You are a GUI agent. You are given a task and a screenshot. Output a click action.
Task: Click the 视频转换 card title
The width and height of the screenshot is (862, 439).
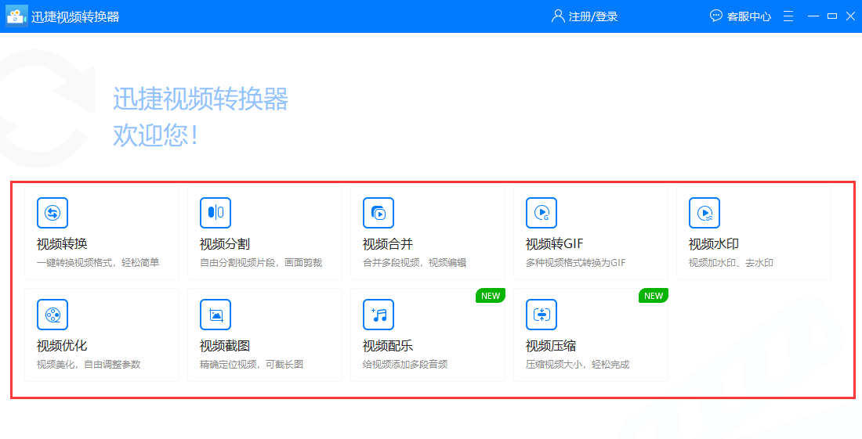pyautogui.click(x=62, y=243)
